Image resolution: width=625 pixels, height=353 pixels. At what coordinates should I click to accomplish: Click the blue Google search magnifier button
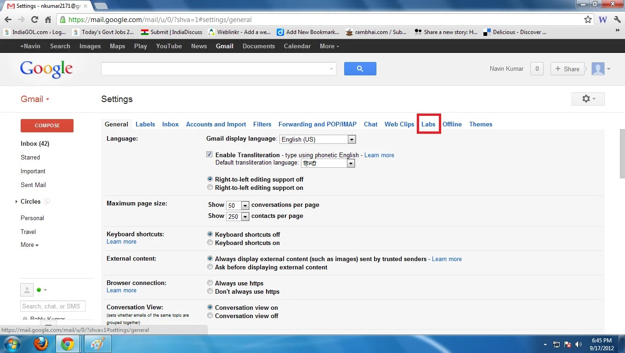[x=360, y=68]
